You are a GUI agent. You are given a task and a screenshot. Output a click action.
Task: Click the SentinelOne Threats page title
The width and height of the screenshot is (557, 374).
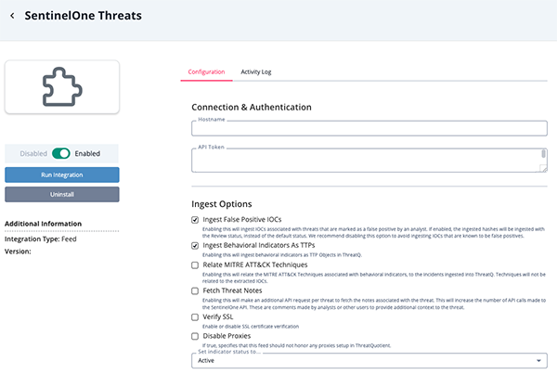84,16
